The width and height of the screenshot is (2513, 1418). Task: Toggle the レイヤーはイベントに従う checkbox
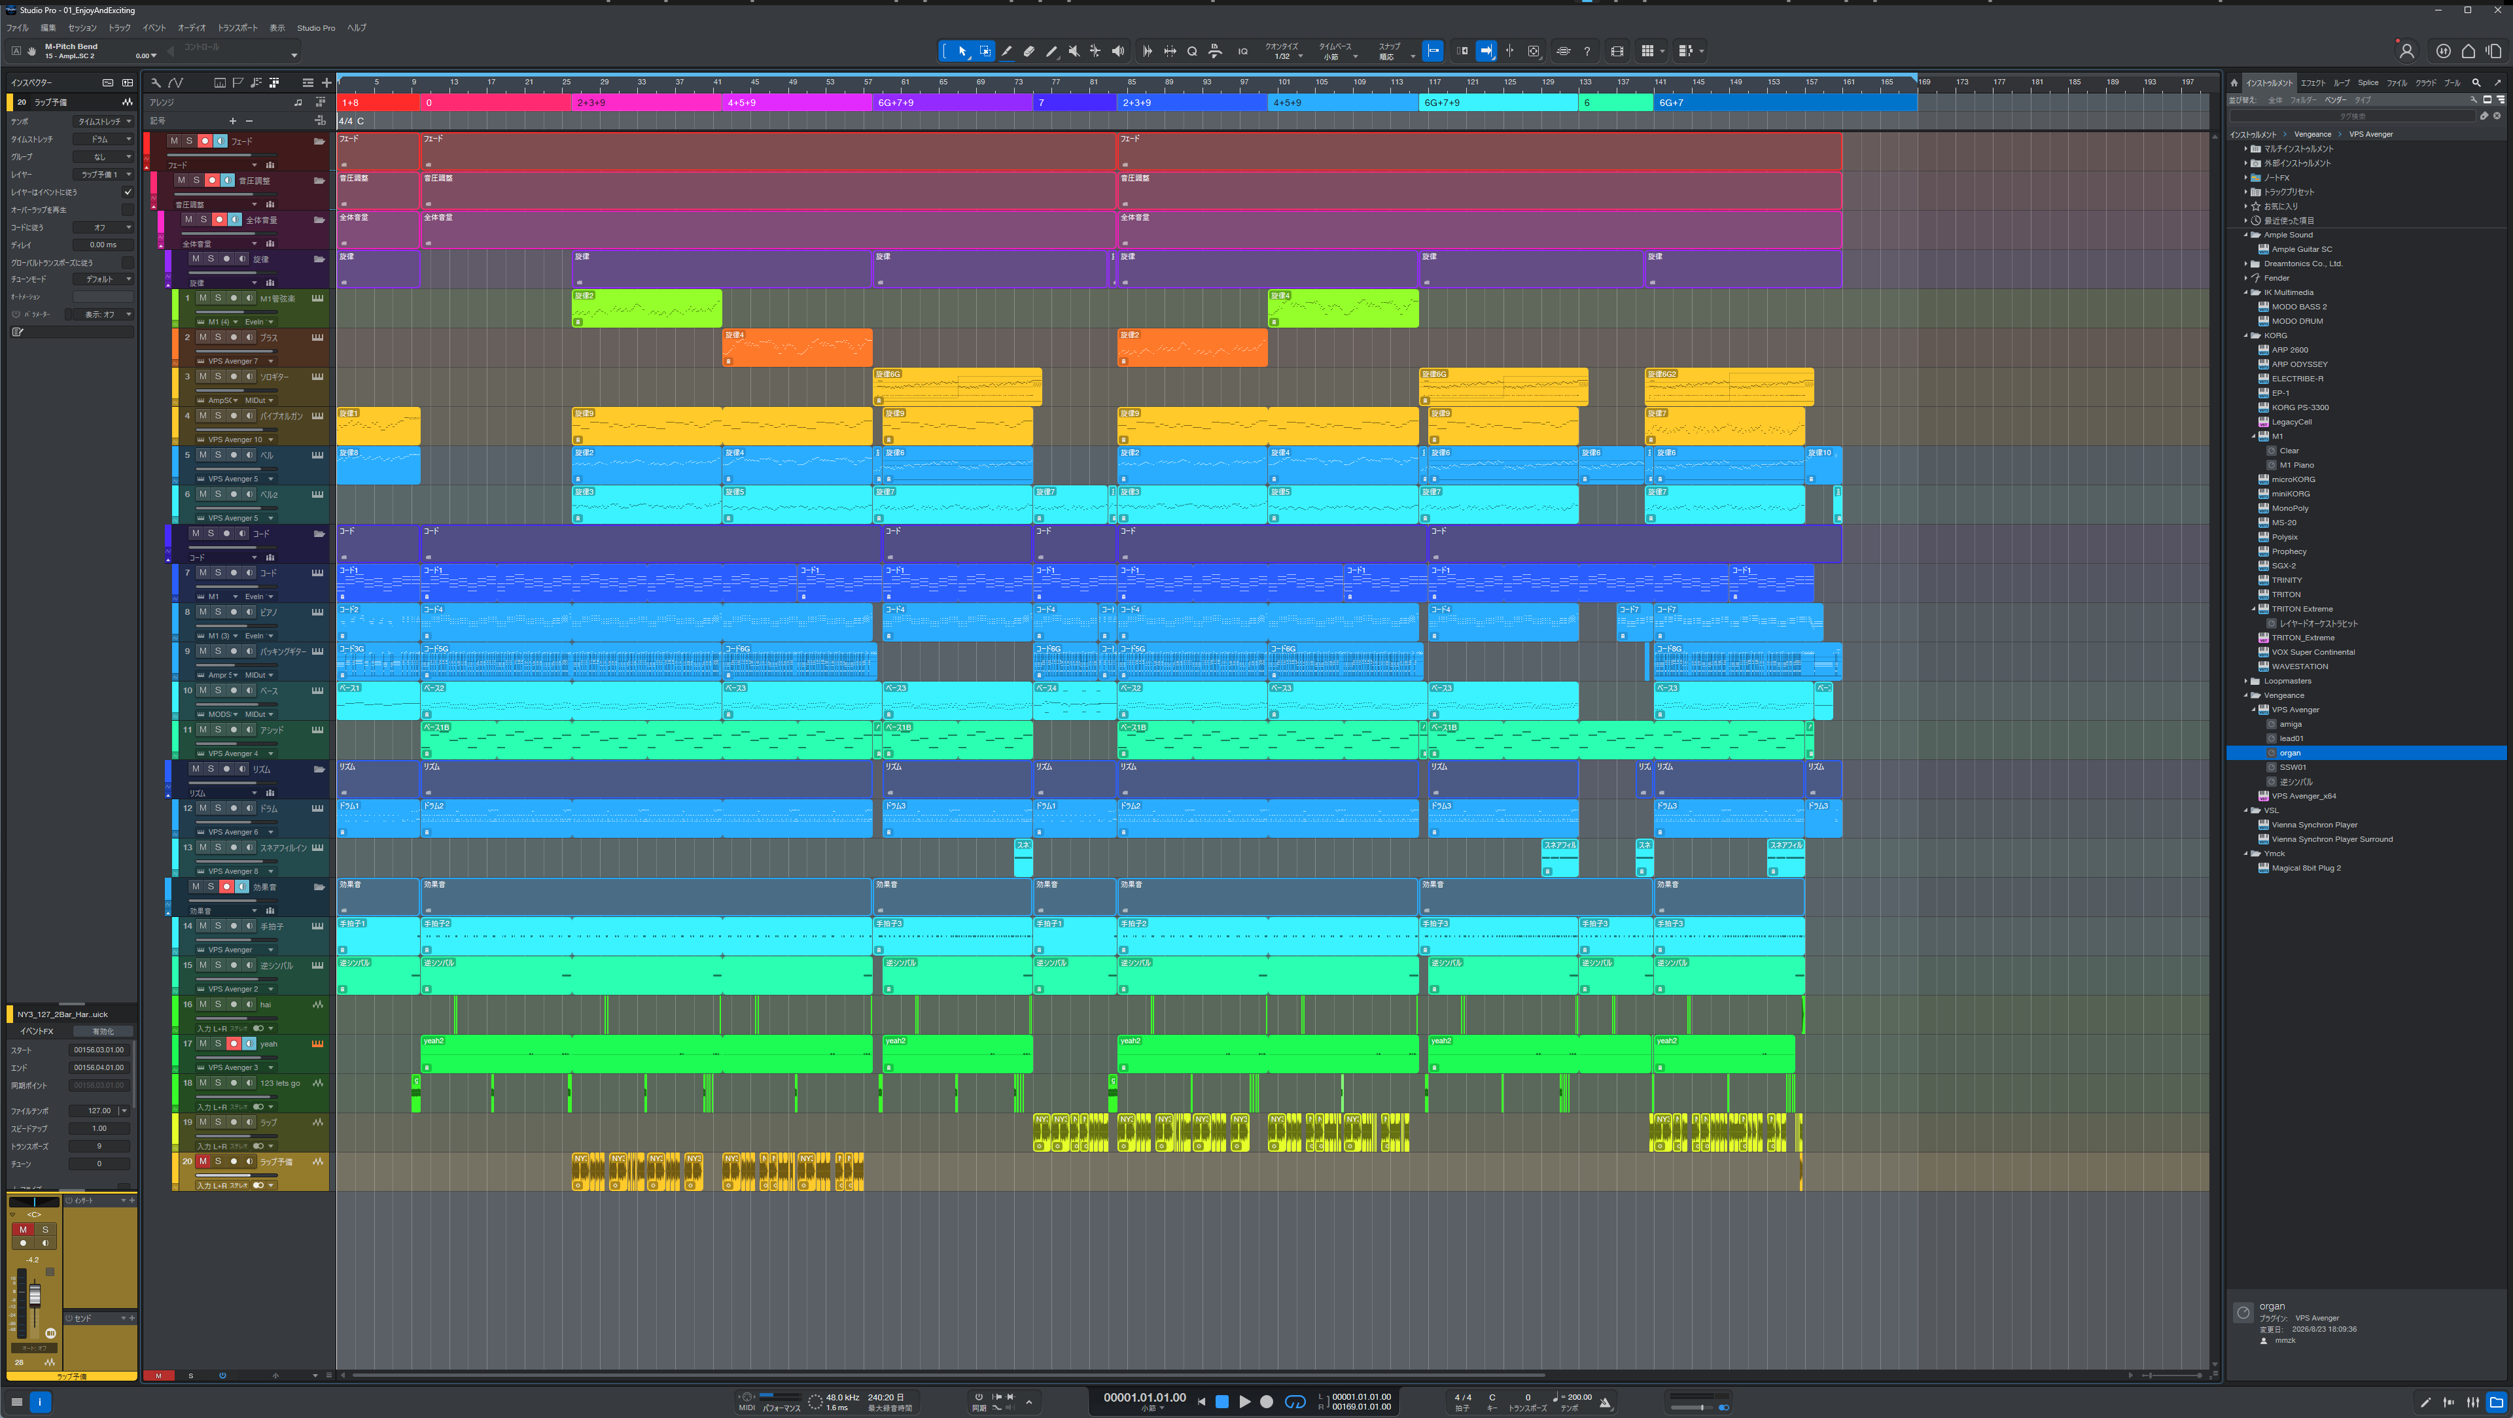pyautogui.click(x=127, y=192)
